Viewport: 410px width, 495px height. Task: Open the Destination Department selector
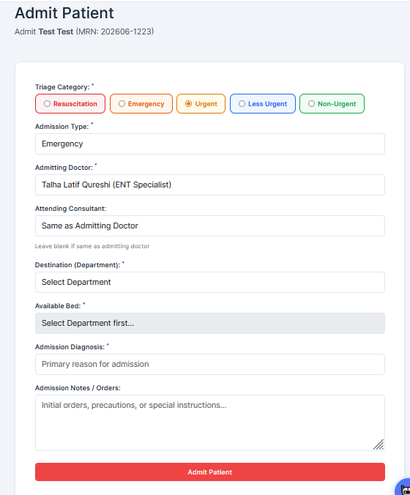point(210,282)
